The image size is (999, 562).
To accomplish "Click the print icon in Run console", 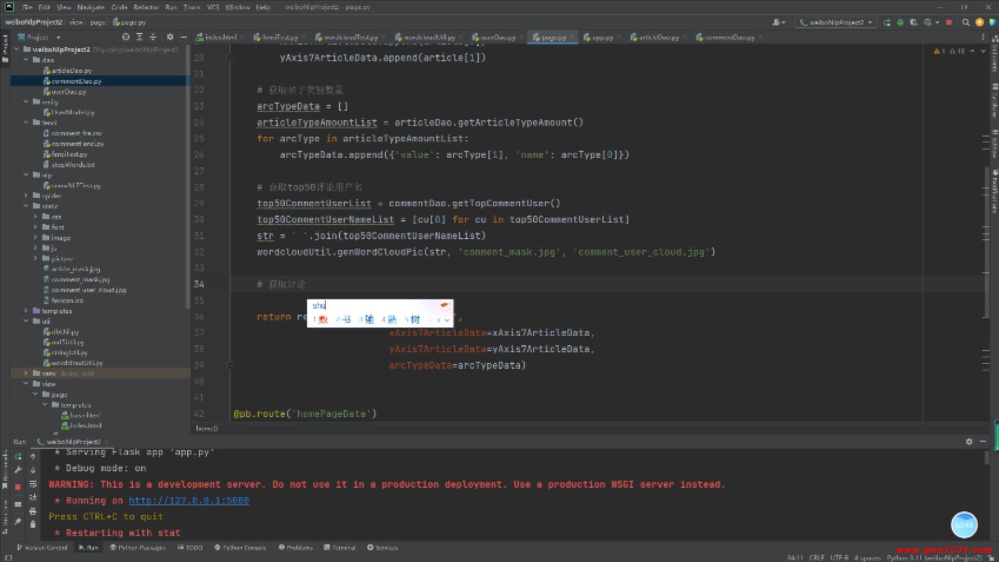I will [33, 511].
